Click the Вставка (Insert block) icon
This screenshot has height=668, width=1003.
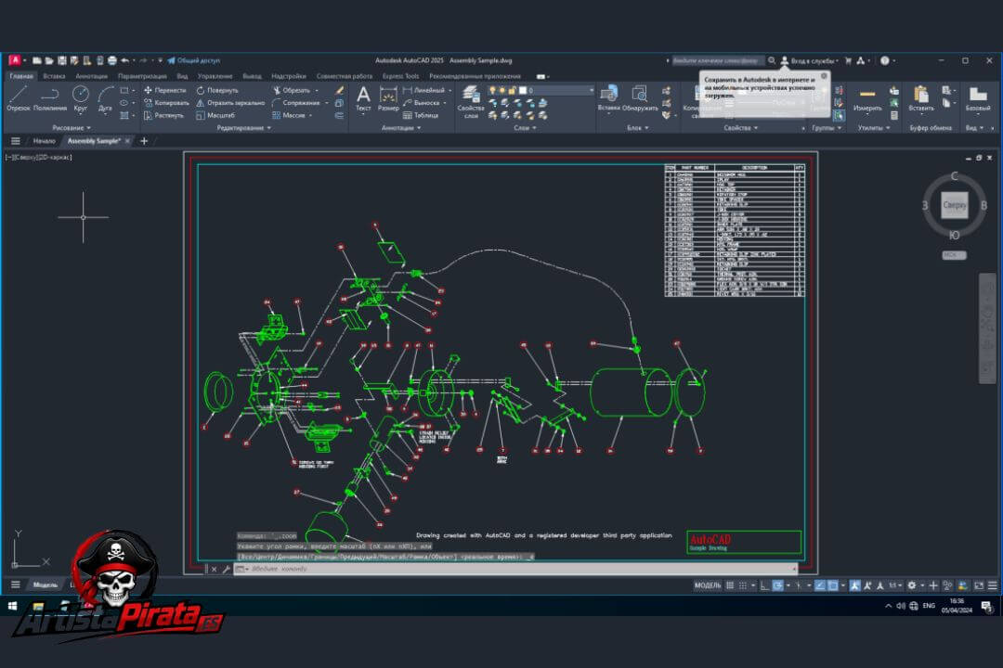tap(609, 97)
